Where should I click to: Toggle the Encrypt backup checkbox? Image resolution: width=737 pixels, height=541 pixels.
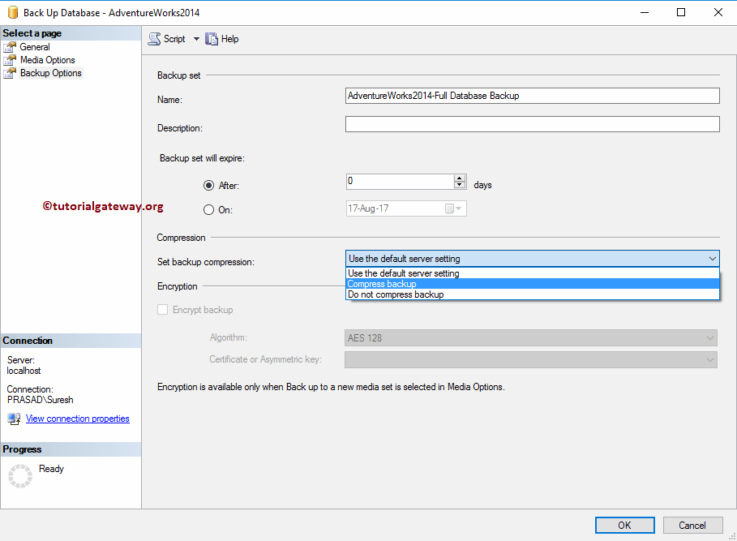tap(161, 309)
